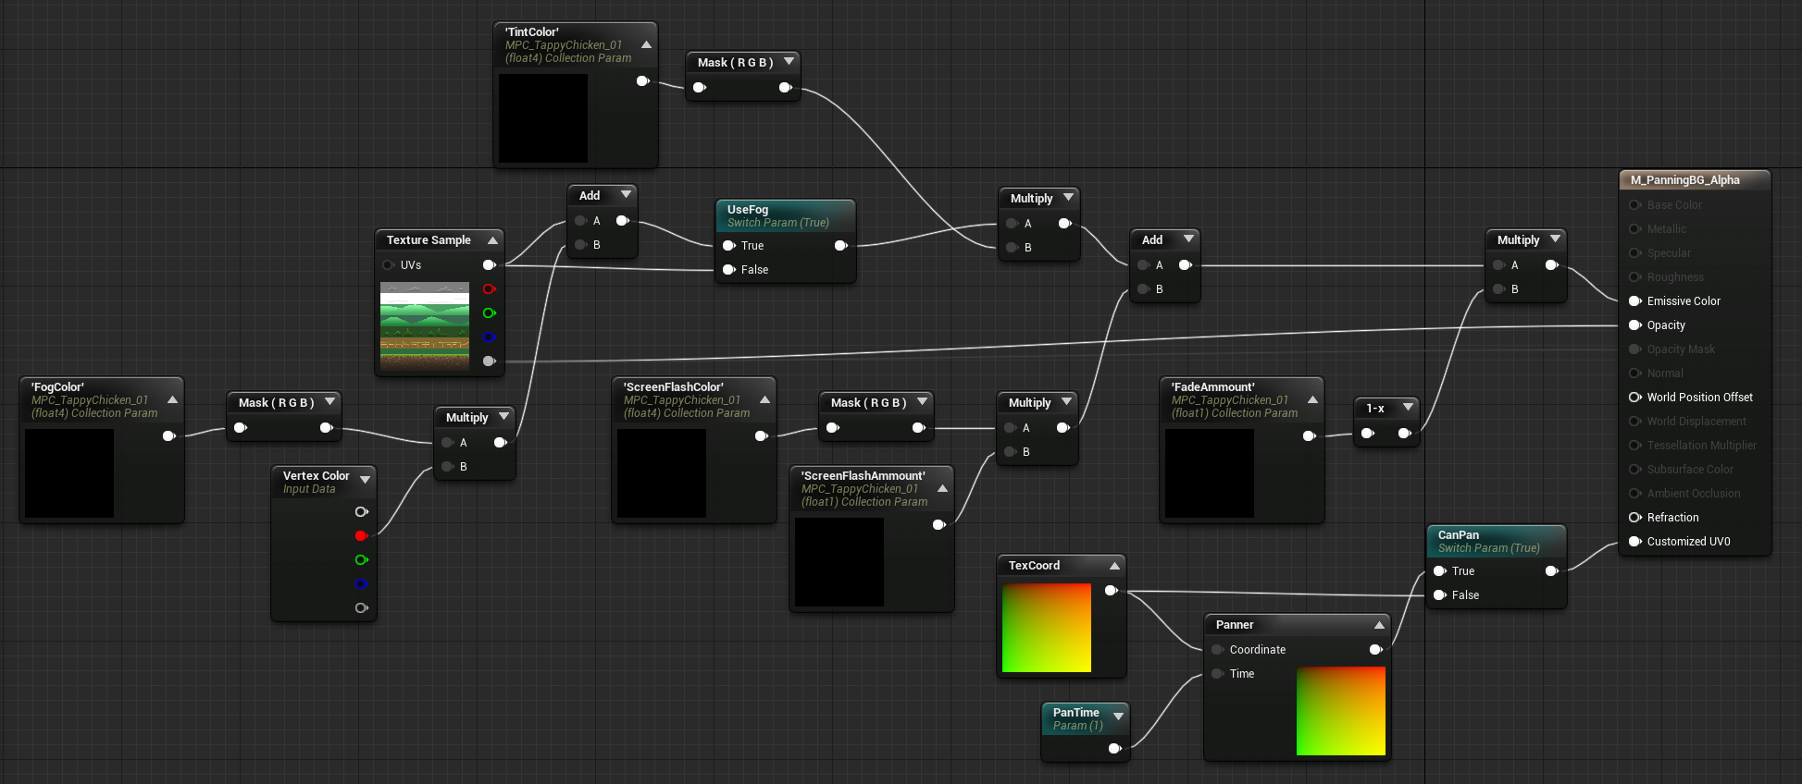Viewport: 1802px width, 784px height.
Task: Collapse the TexCoord node preview arrow
Action: point(1114,566)
